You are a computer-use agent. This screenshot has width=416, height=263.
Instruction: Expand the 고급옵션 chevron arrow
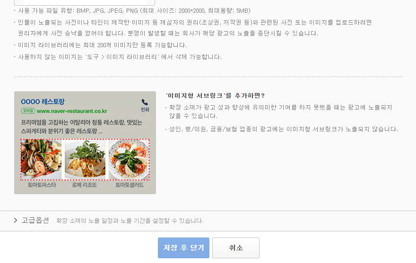tap(16, 221)
